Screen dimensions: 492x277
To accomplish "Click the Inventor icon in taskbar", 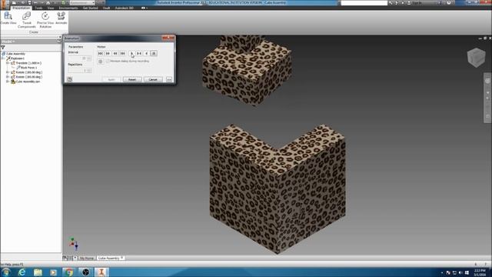I will point(101,272).
